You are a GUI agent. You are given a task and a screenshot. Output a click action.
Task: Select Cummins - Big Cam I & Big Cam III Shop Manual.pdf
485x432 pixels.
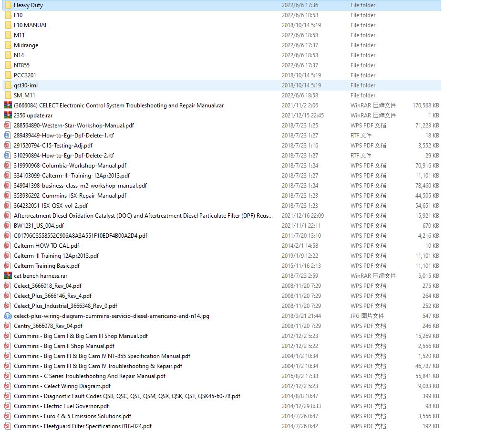(81, 336)
